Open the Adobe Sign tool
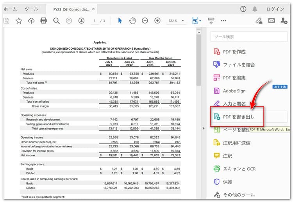 click(x=229, y=91)
